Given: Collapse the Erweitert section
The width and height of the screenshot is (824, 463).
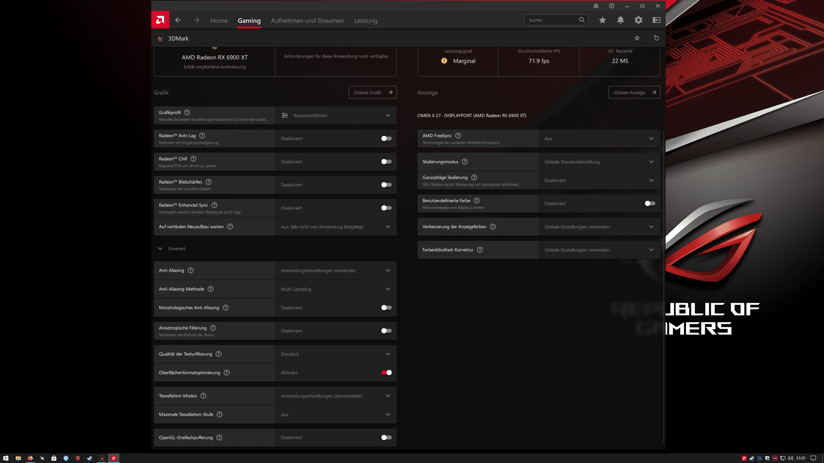Looking at the screenshot, I should click(172, 249).
